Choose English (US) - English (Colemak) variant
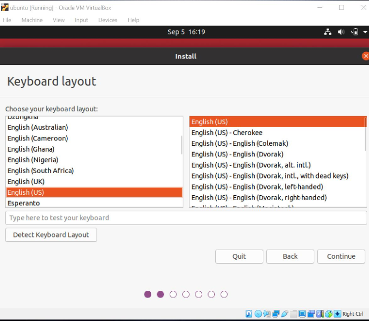Image resolution: width=369 pixels, height=321 pixels. click(239, 143)
